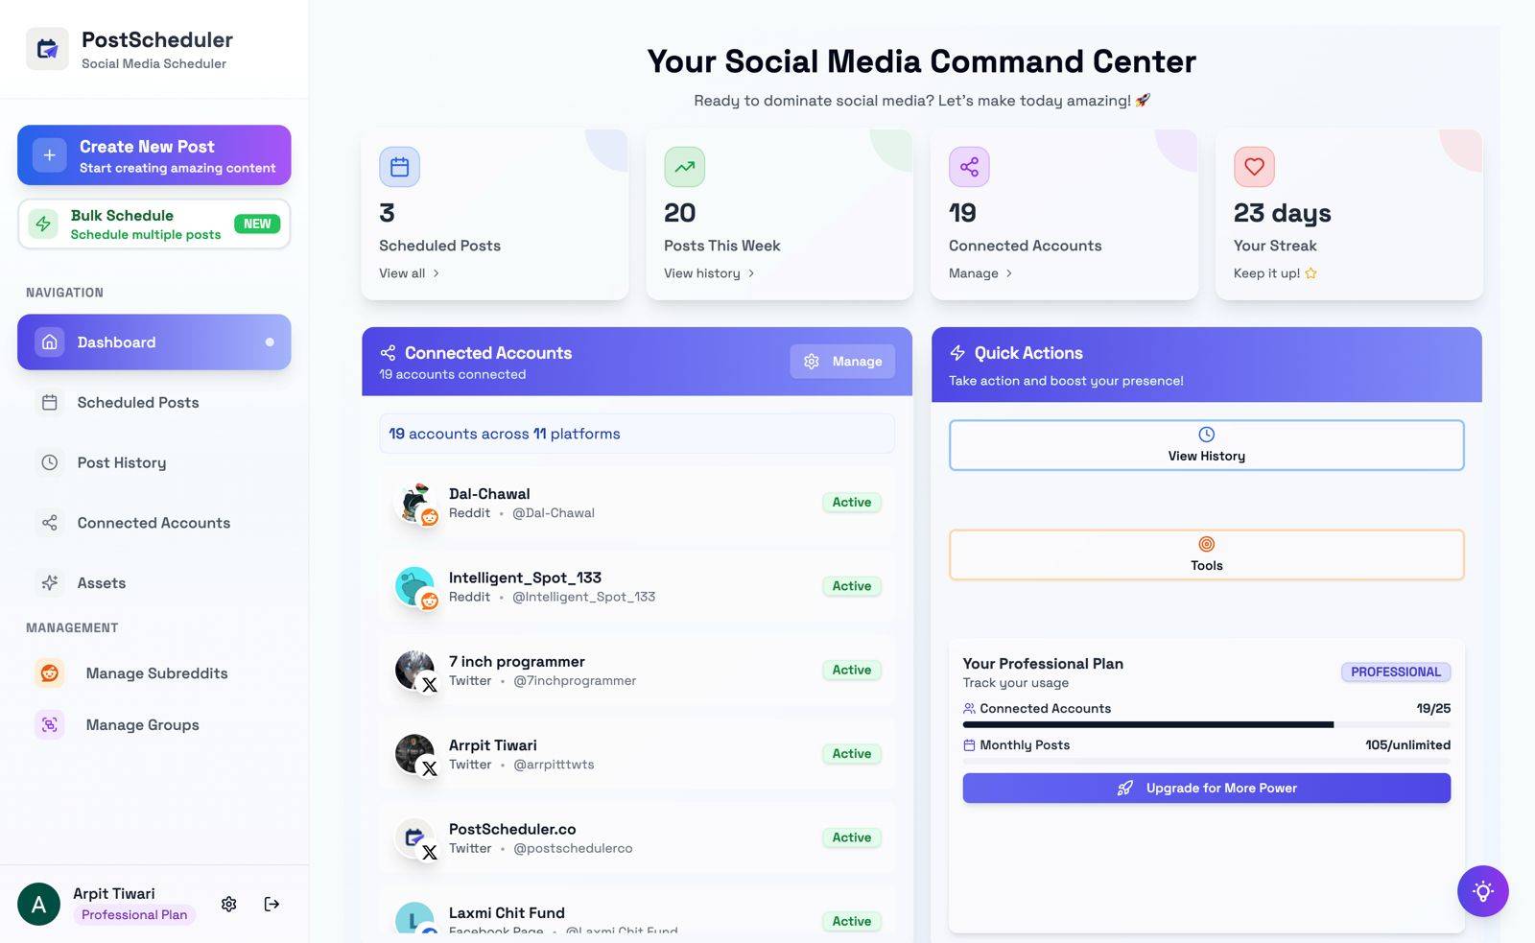Click the trending arrow icon on Posts This Week
Image resolution: width=1535 pixels, height=943 pixels.
[x=684, y=167]
